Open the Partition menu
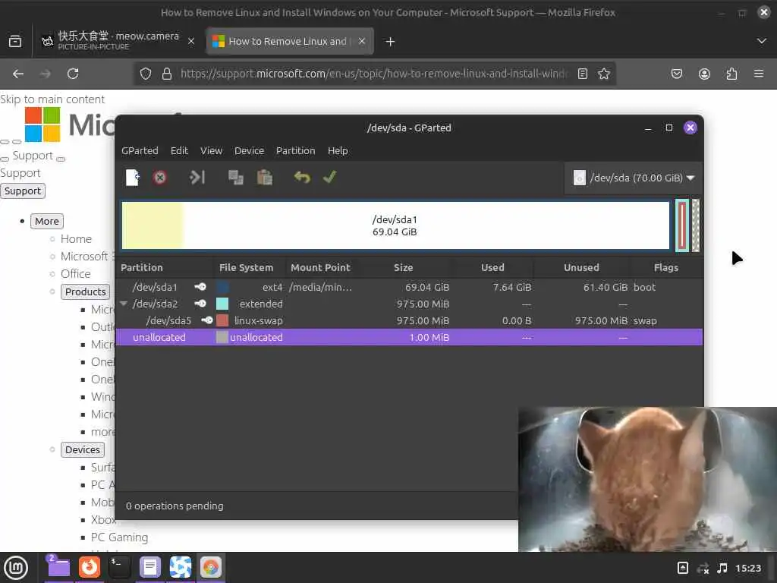The image size is (777, 583). point(295,151)
